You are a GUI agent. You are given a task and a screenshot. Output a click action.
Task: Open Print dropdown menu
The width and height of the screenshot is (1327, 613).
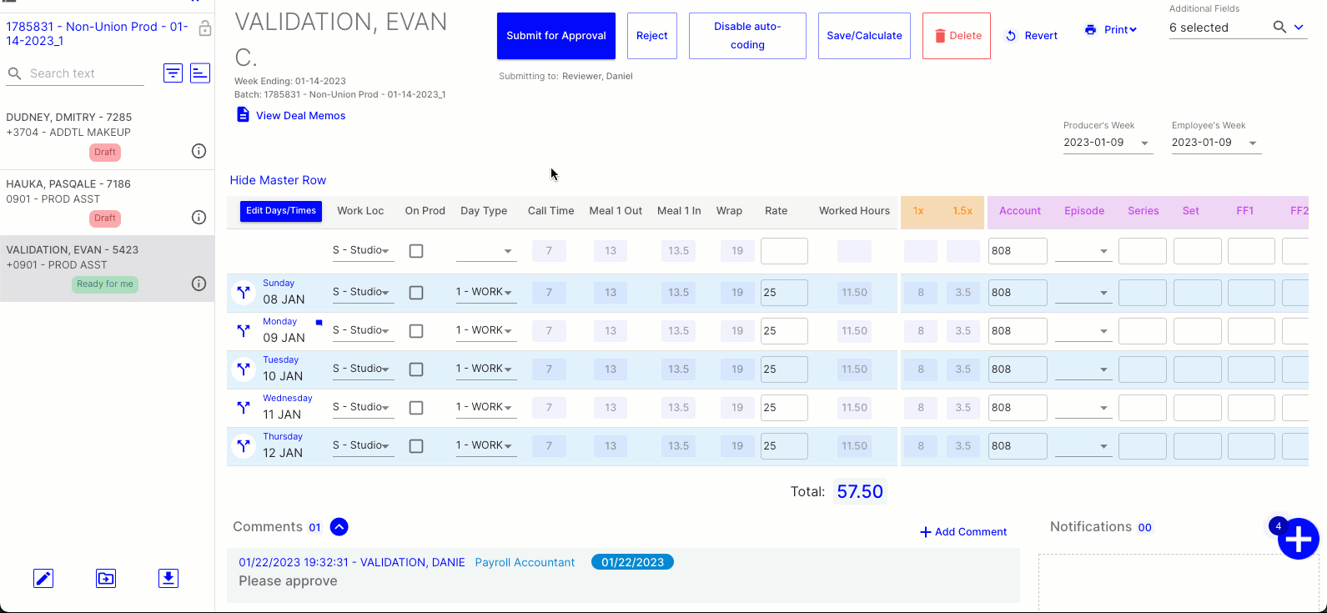click(x=1111, y=30)
